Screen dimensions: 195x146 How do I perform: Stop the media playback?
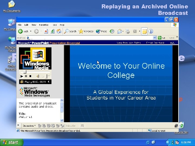pyautogui.click(x=30, y=76)
